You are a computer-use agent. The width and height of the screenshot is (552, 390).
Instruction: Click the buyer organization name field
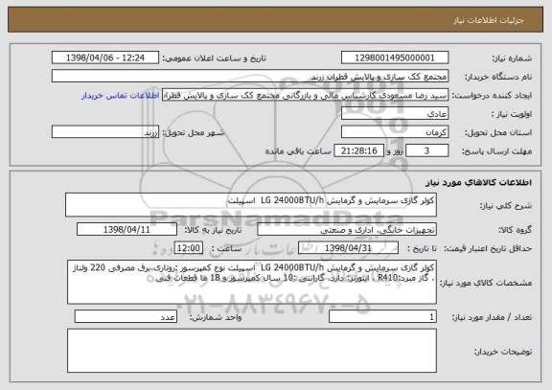pyautogui.click(x=250, y=77)
